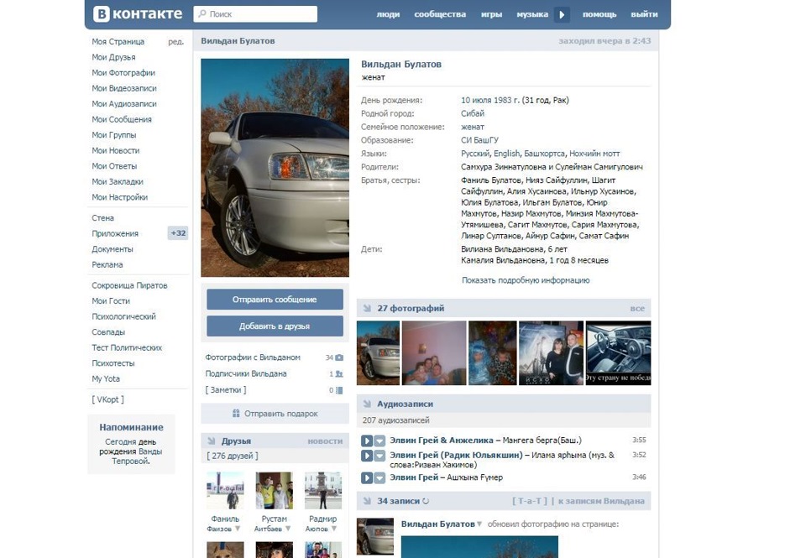This screenshot has width=806, height=558.
Task: Open Мои Сообщения in left sidebar
Action: point(121,119)
